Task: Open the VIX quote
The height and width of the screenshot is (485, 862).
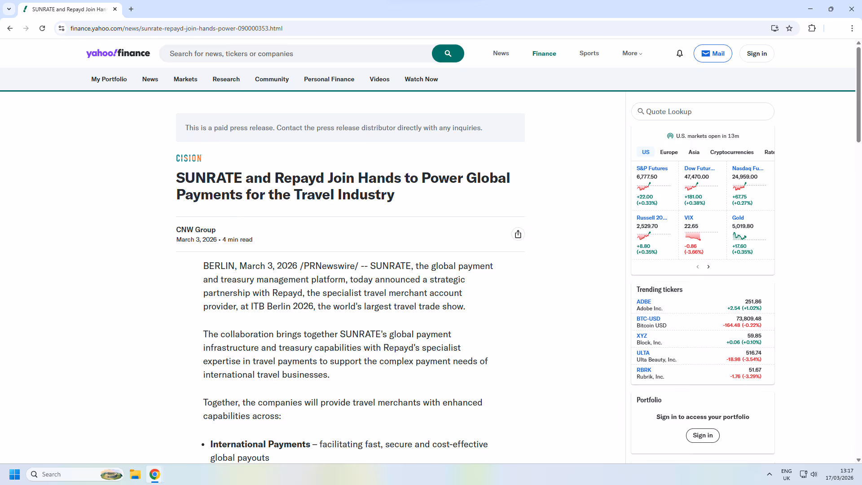Action: pos(689,218)
